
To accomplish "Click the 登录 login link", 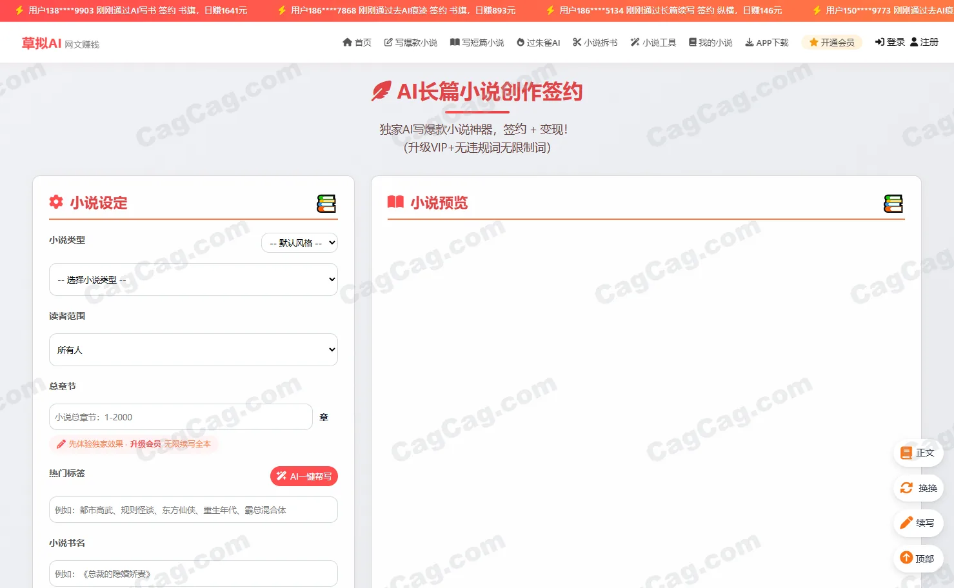I will tap(889, 42).
